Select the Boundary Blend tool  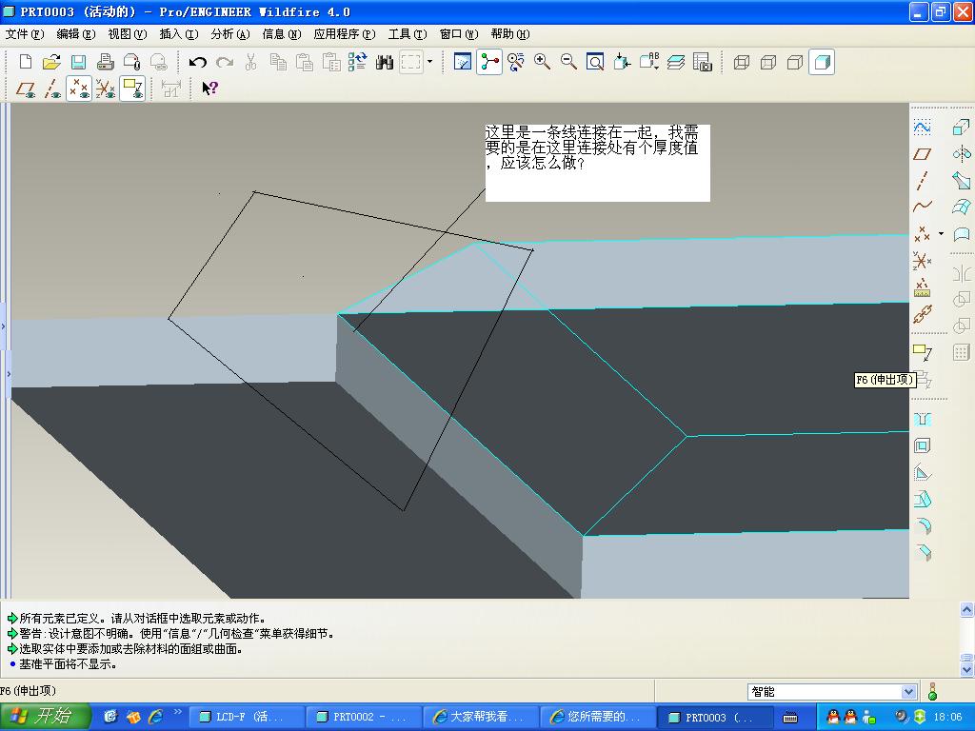(962, 207)
